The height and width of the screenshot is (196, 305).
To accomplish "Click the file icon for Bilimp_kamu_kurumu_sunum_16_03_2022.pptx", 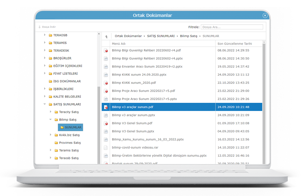I will [106, 140].
